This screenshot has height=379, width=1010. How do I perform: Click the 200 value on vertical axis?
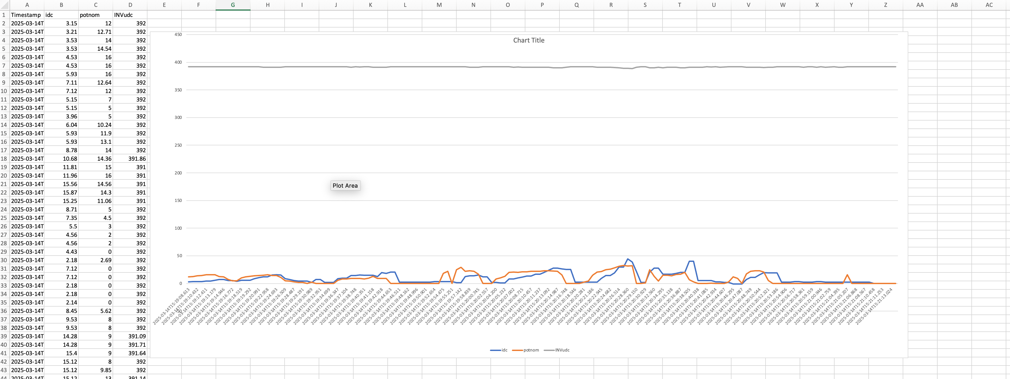178,173
